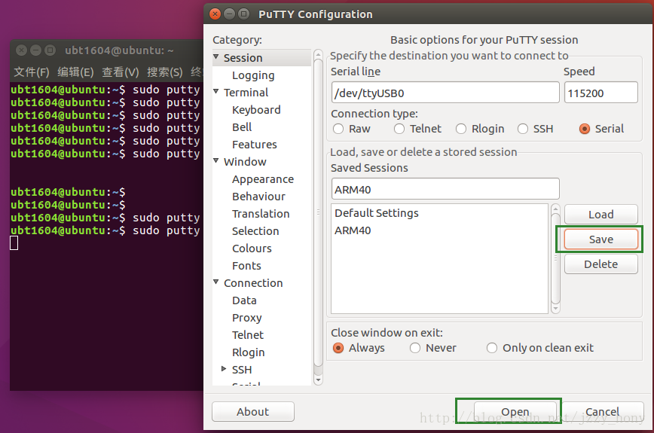Image resolution: width=654 pixels, height=433 pixels.
Task: Maximize the PuTTY Configuration window
Action: click(243, 14)
